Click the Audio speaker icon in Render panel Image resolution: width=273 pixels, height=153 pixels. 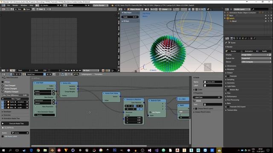[x=257, y=51]
